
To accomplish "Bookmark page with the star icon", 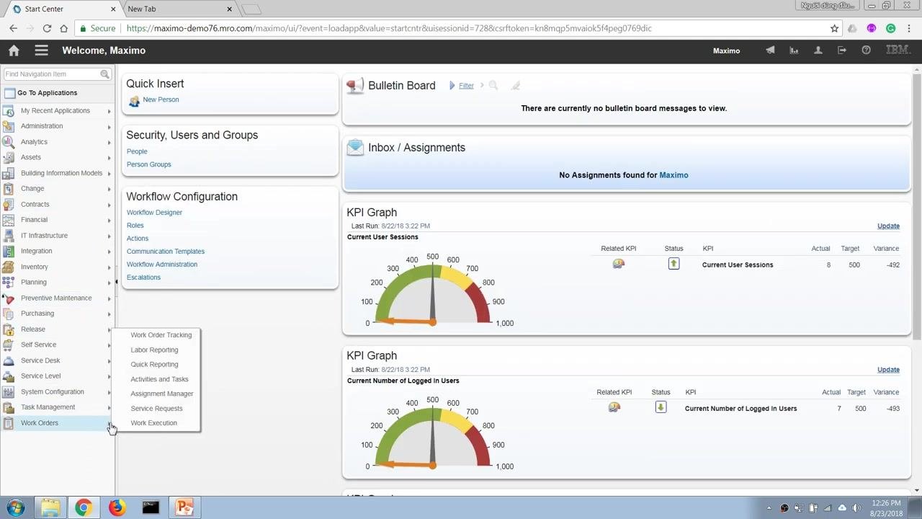I will tap(834, 28).
